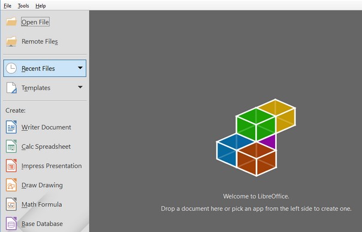Click the Math Formula icon
The height and width of the screenshot is (232, 362).
11,204
